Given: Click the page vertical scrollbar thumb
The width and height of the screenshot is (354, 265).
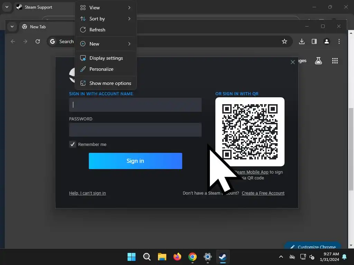Looking at the screenshot, I should (x=351, y=149).
